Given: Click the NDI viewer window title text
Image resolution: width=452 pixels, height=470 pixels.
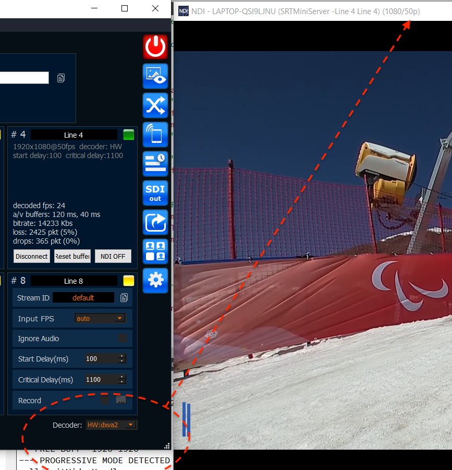Looking at the screenshot, I should click(306, 11).
